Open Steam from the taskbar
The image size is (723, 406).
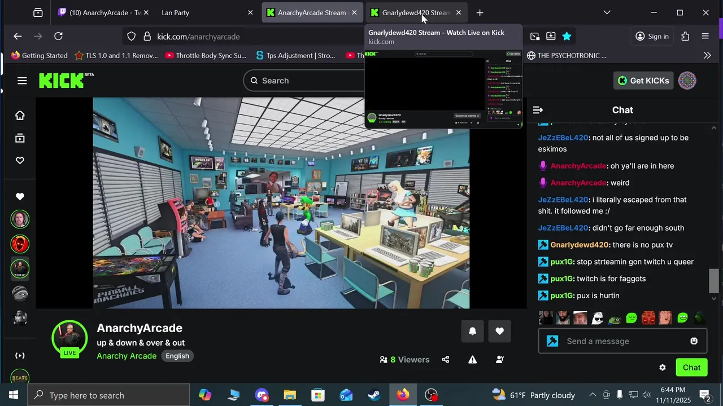point(374,395)
